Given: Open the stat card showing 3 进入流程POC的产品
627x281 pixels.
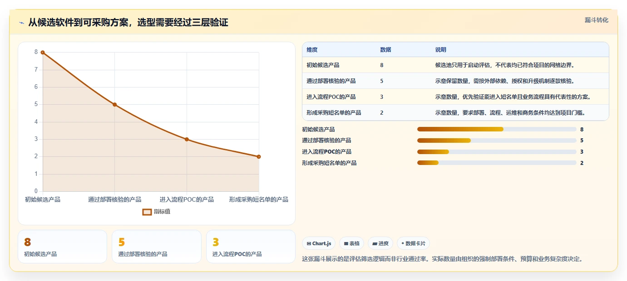Looking at the screenshot, I should click(251, 247).
